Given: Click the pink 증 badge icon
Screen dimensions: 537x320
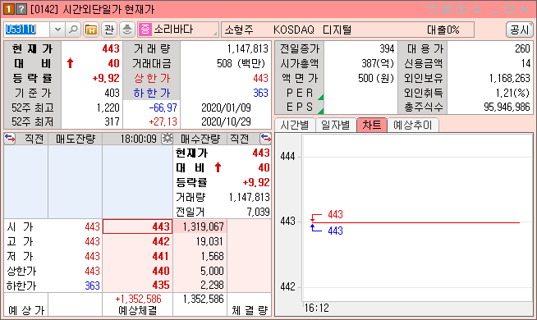Looking at the screenshot, I should (145, 30).
